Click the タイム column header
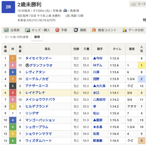146x145 pixels. pyautogui.click(x=117, y=49)
